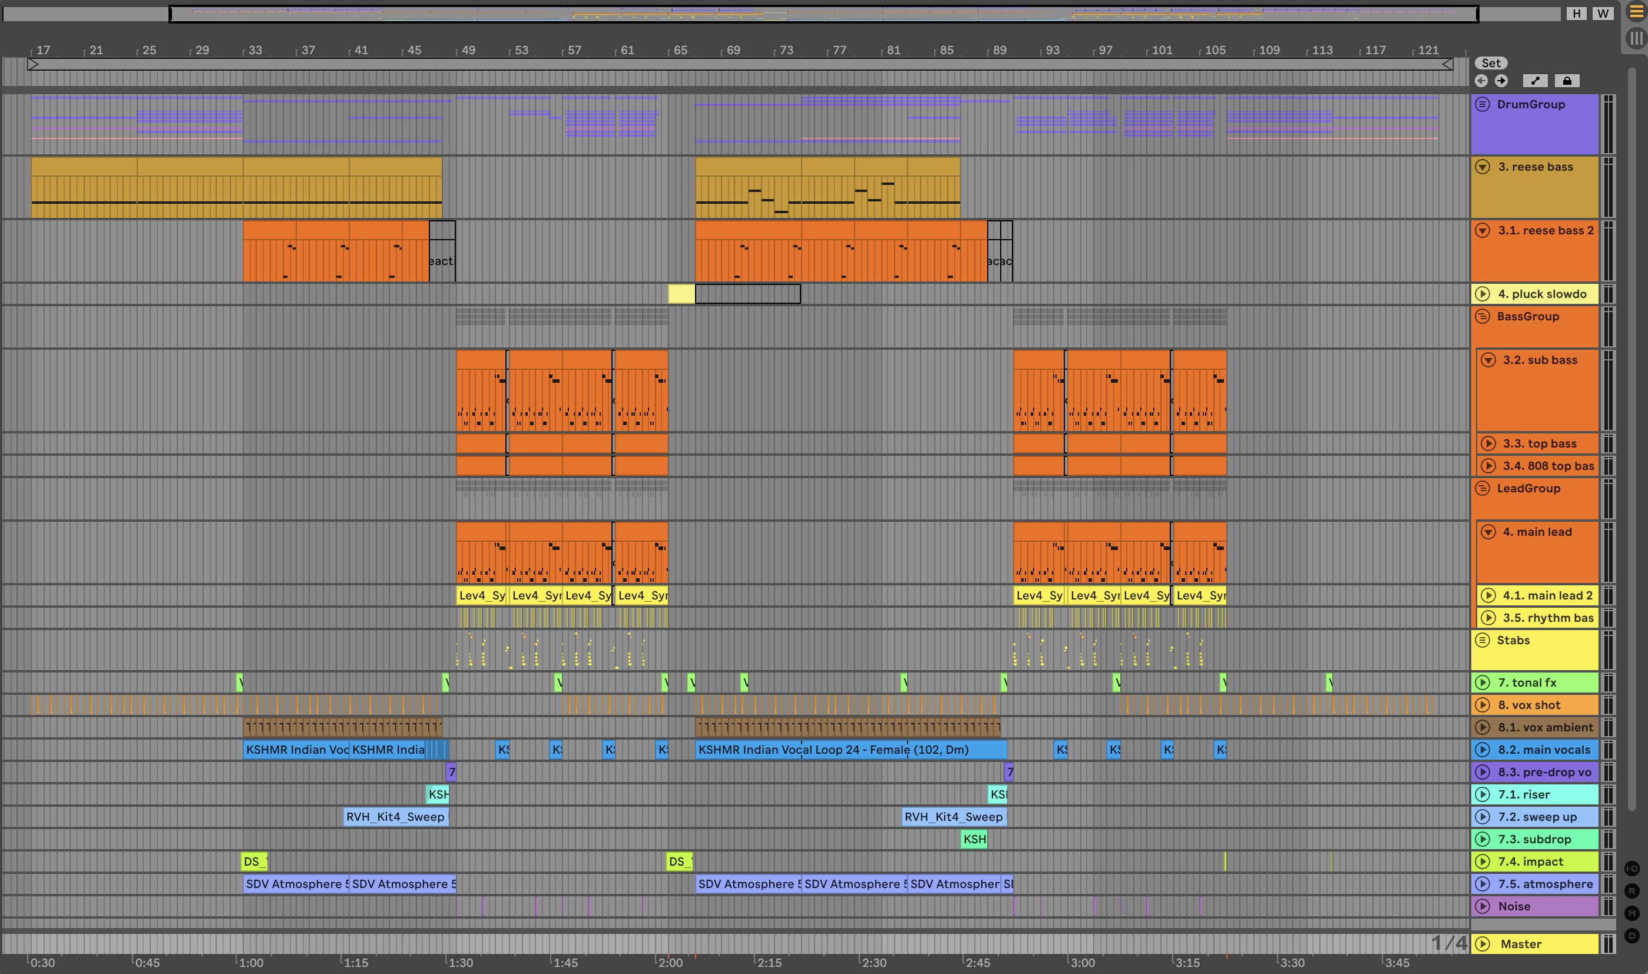Click the Set locator button

(x=1491, y=63)
